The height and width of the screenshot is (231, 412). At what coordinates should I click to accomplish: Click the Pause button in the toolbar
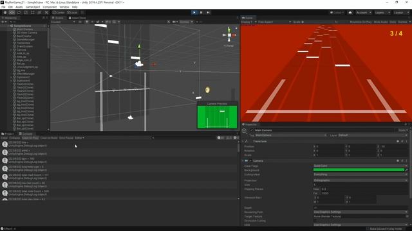[x=201, y=12]
